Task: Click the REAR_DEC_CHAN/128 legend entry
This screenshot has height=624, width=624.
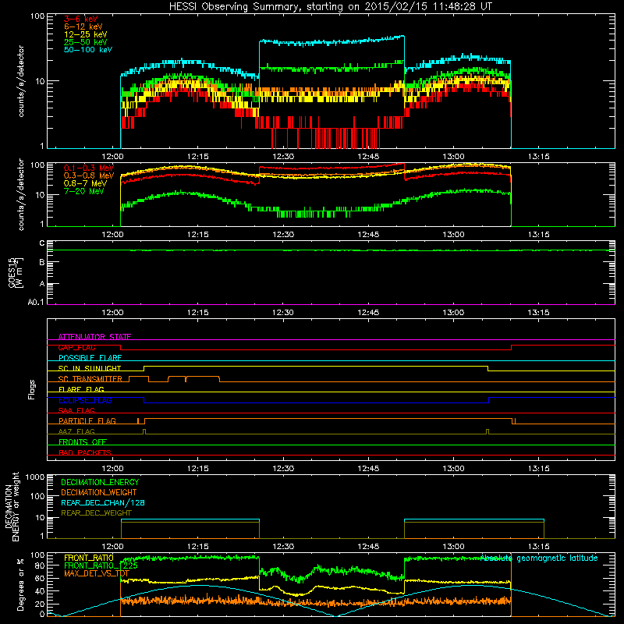Action: (103, 502)
